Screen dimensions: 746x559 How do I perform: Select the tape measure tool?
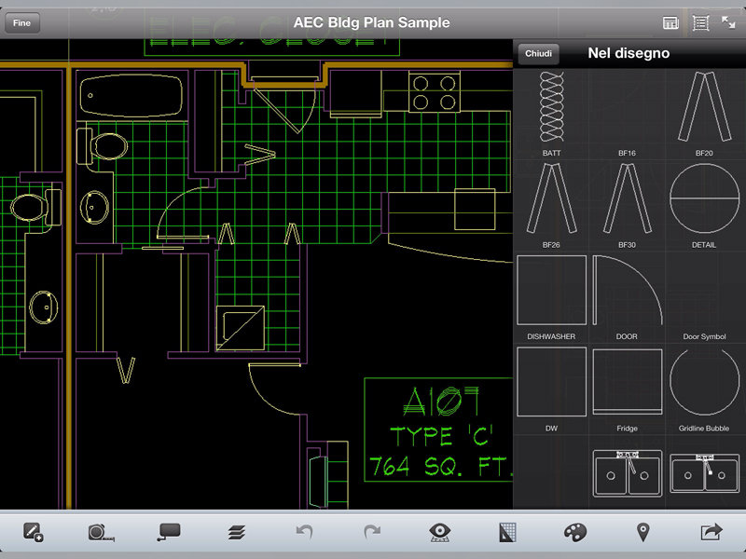coord(101,532)
